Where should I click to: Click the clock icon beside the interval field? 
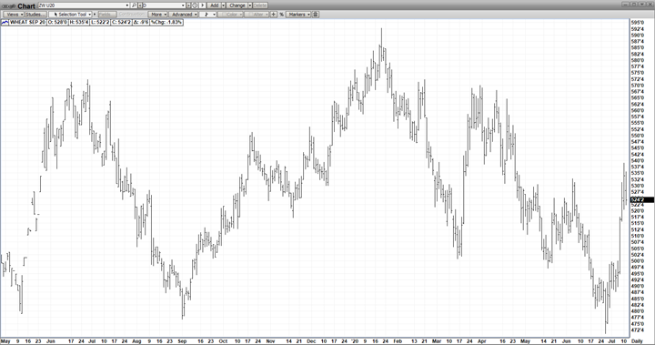[195, 5]
